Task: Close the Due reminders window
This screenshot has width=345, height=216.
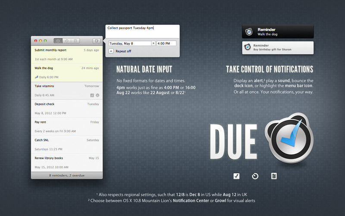Action: tap(36, 41)
